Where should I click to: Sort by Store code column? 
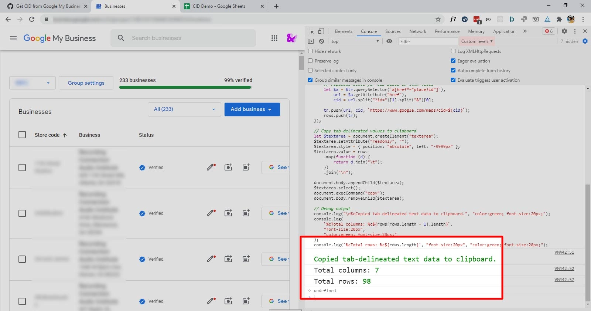[51, 135]
